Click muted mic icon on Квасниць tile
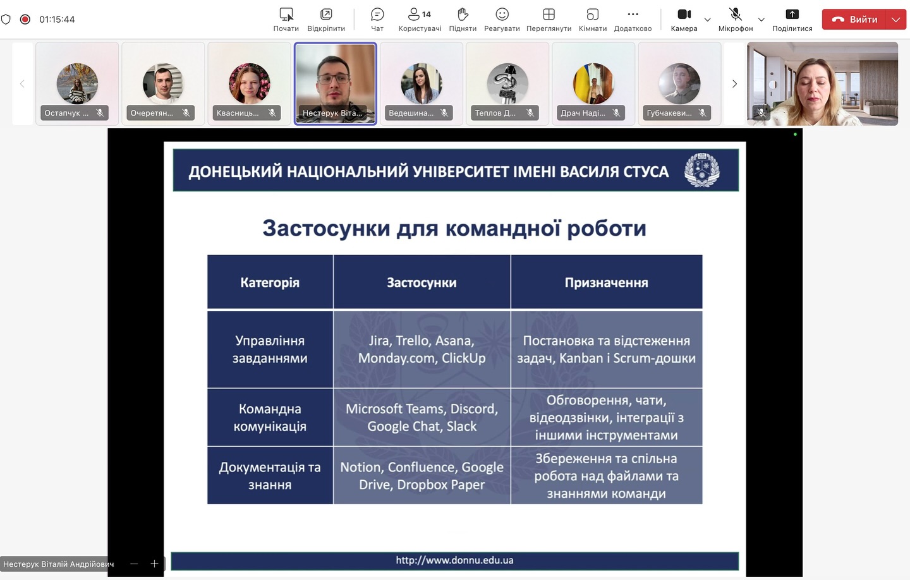The height and width of the screenshot is (580, 910). pos(272,112)
